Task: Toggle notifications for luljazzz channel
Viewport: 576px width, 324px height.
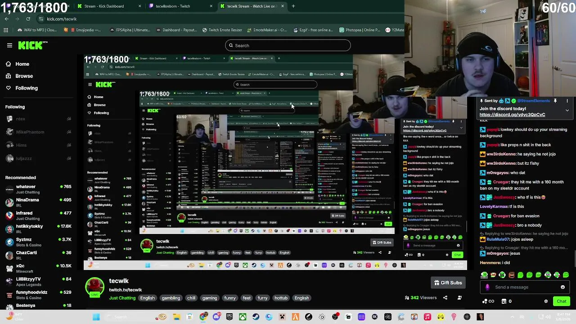Action: pos(69,158)
